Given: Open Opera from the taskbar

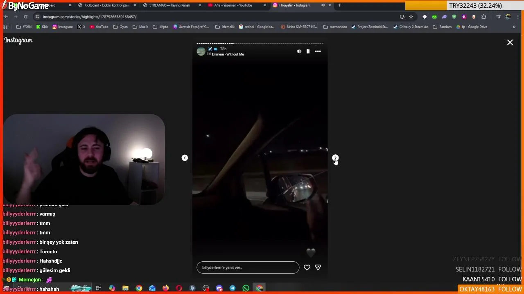Looking at the screenshot, I should (x=179, y=288).
